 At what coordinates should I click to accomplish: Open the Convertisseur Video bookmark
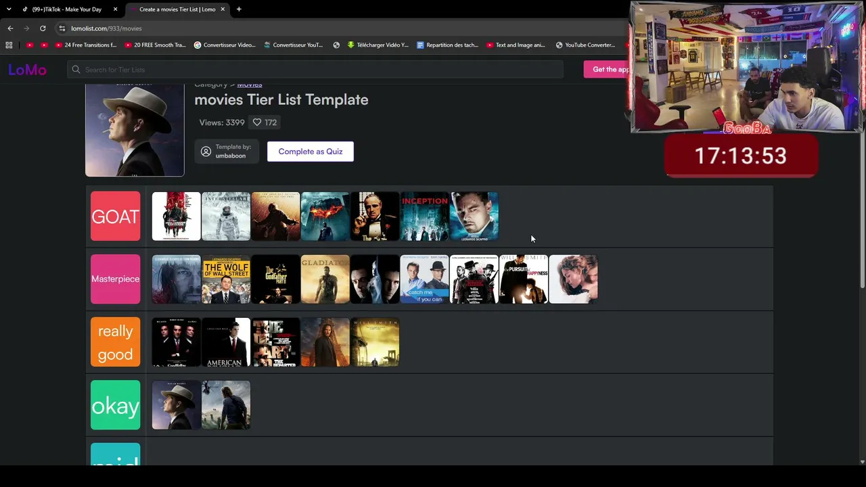[225, 45]
